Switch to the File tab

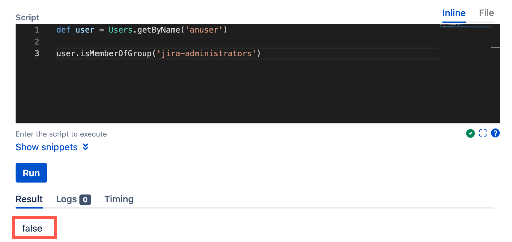[486, 13]
